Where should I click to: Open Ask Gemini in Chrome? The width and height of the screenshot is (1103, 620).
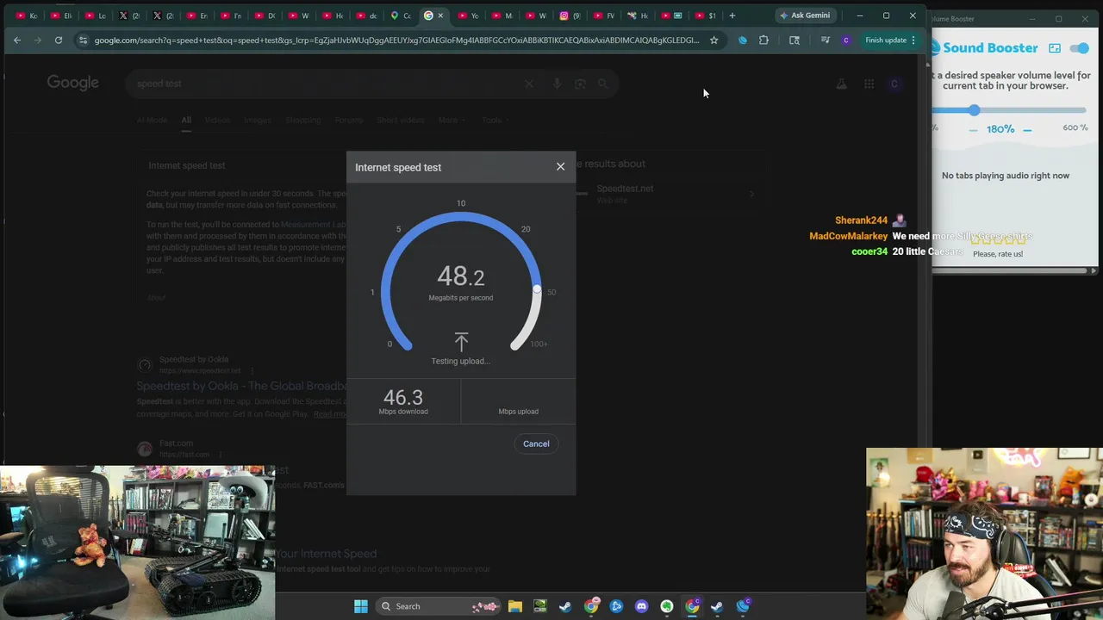click(805, 15)
